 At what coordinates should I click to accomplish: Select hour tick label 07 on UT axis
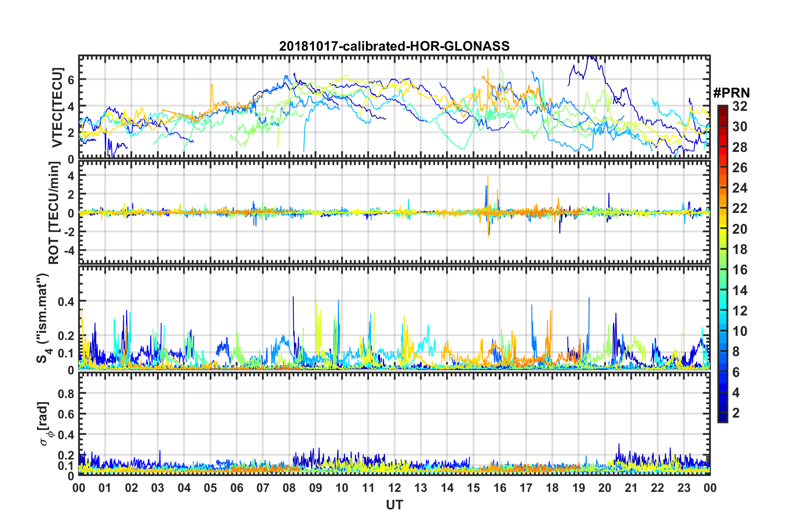click(263, 488)
